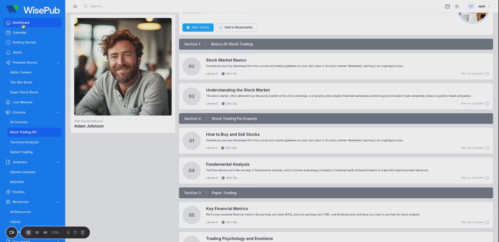Select Stock Trading 101 course
This screenshot has height=242, width=499.
(34, 132)
